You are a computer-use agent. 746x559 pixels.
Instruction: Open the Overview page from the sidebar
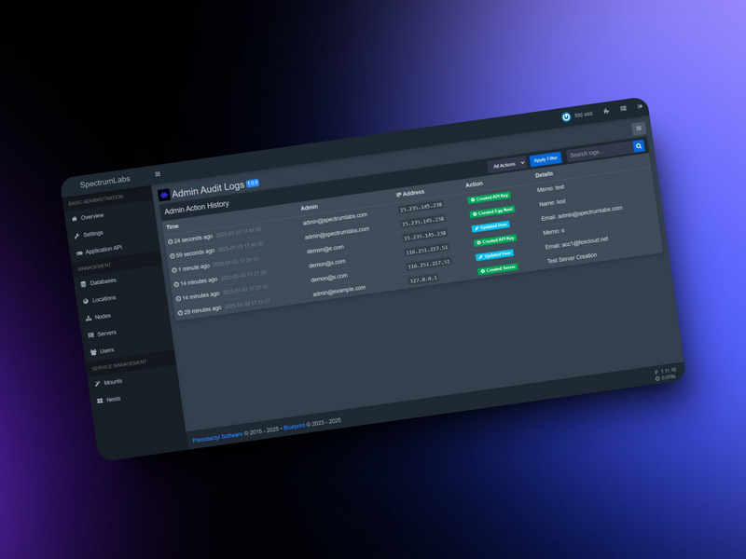[x=93, y=215]
